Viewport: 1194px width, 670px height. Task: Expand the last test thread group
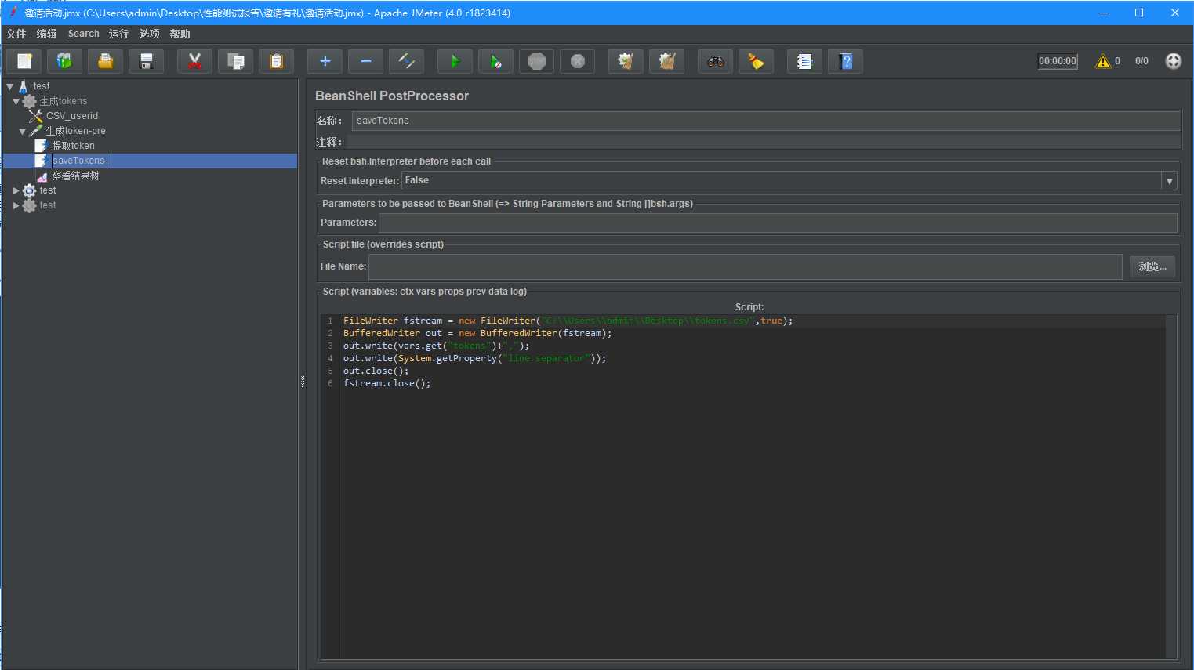pyautogui.click(x=16, y=205)
